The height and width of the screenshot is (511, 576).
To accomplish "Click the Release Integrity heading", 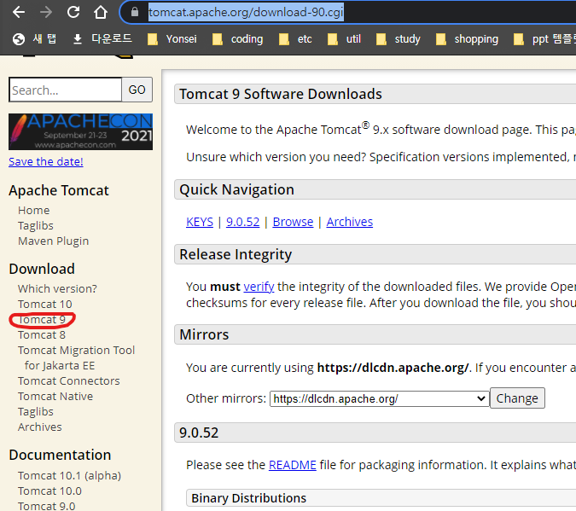I will coord(236,254).
